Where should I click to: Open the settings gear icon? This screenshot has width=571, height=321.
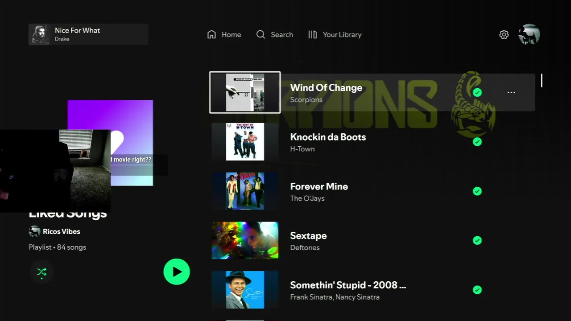click(504, 35)
